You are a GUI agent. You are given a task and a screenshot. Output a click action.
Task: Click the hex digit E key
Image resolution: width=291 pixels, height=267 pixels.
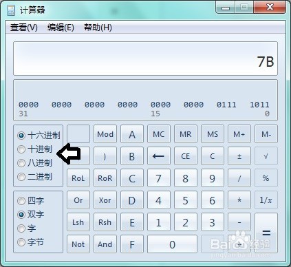[x=132, y=222]
